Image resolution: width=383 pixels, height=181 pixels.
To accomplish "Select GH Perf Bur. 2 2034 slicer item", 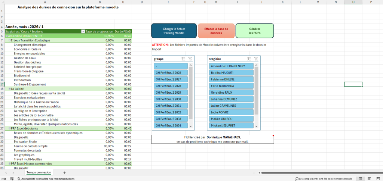I will click(171, 125).
